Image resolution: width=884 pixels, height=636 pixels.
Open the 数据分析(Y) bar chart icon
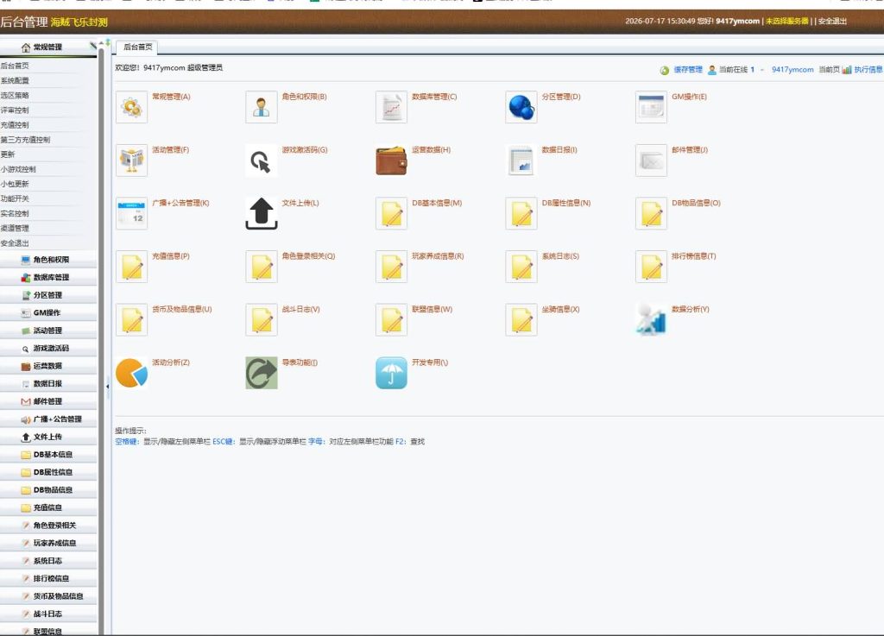coord(651,320)
